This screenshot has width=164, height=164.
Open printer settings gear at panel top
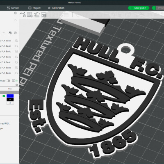(x=15, y=13)
